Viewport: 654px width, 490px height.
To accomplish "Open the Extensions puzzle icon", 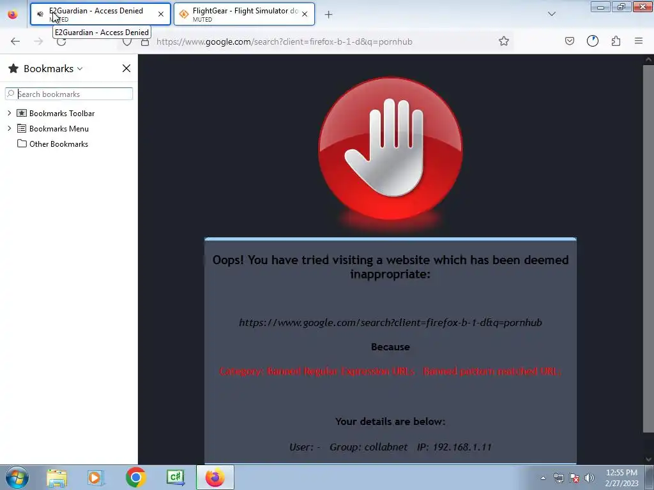I will [x=616, y=41].
